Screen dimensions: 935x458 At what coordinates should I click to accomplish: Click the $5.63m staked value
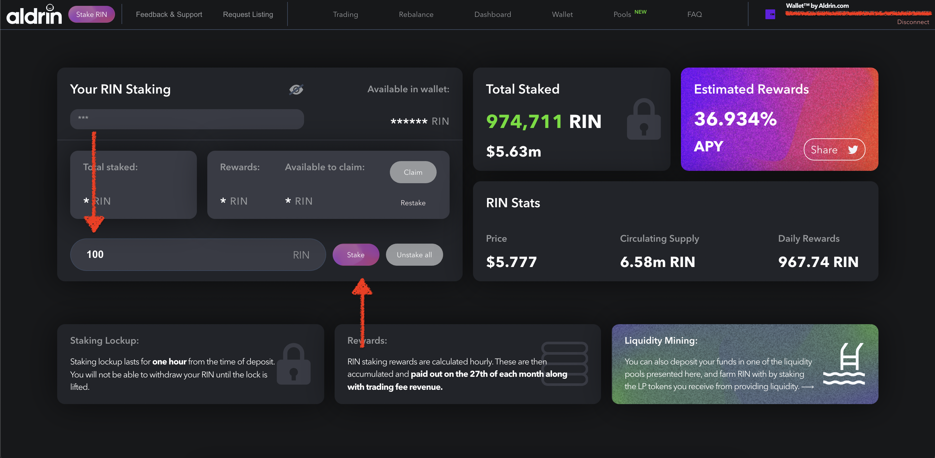point(514,151)
